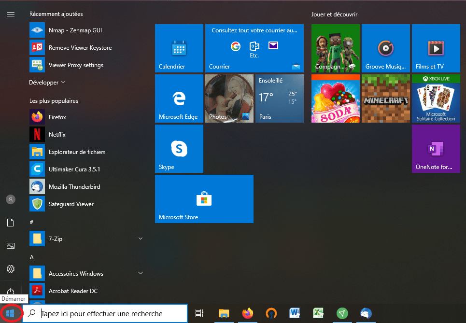This screenshot has width=466, height=323.
Task: Launch Microsoft Edge tile
Action: [x=179, y=98]
